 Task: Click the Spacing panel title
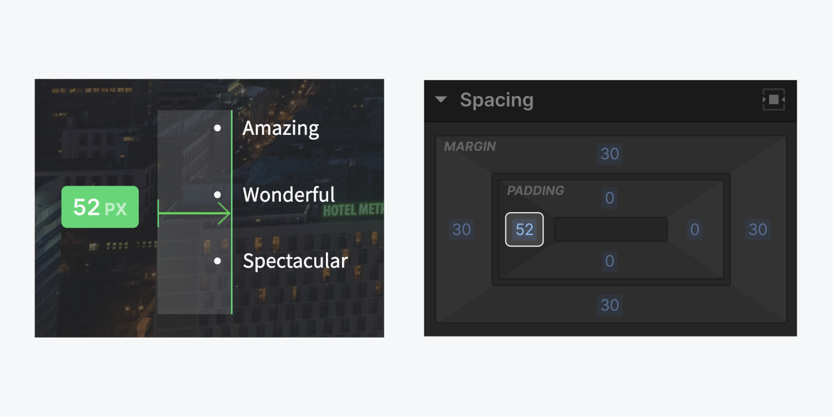(x=496, y=100)
